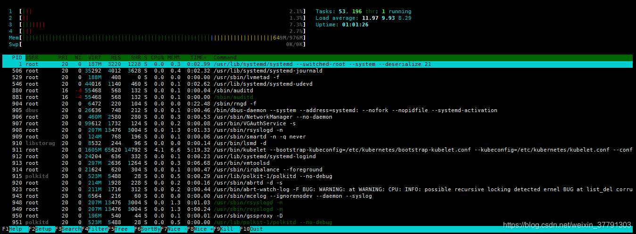
Task: Select PID 880 /sbin/auditd process row
Action: [x=318, y=90]
